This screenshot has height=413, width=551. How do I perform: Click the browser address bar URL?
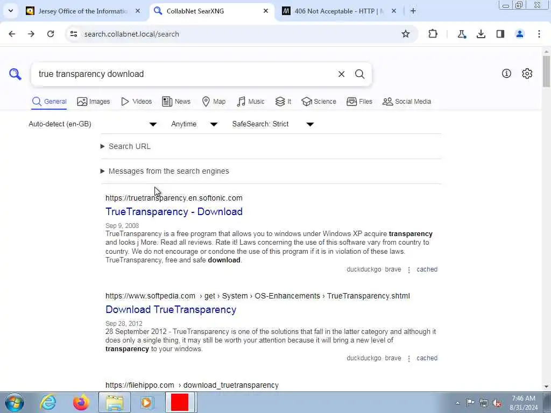coord(131,34)
